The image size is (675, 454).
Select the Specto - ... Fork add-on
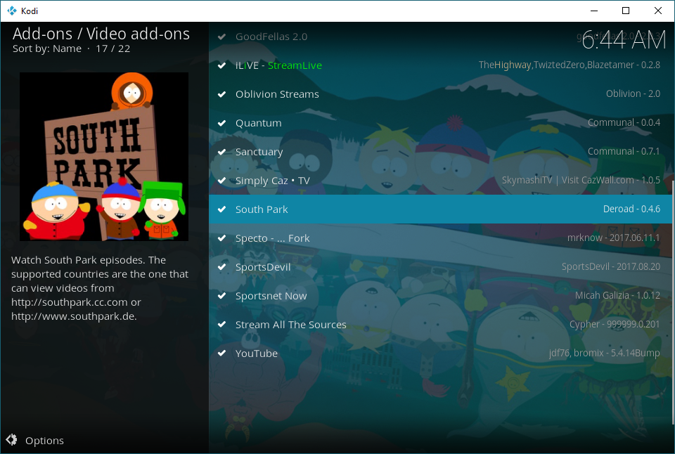tap(440, 238)
